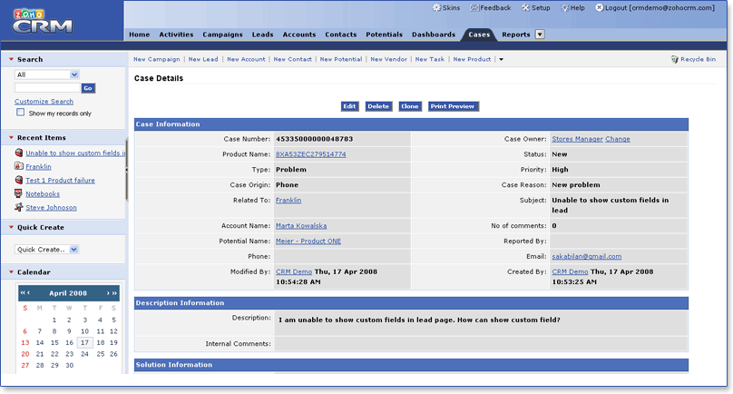Viewport: 733px width, 394px height.
Task: Click sakabilan@gmail.com email link
Action: [587, 256]
